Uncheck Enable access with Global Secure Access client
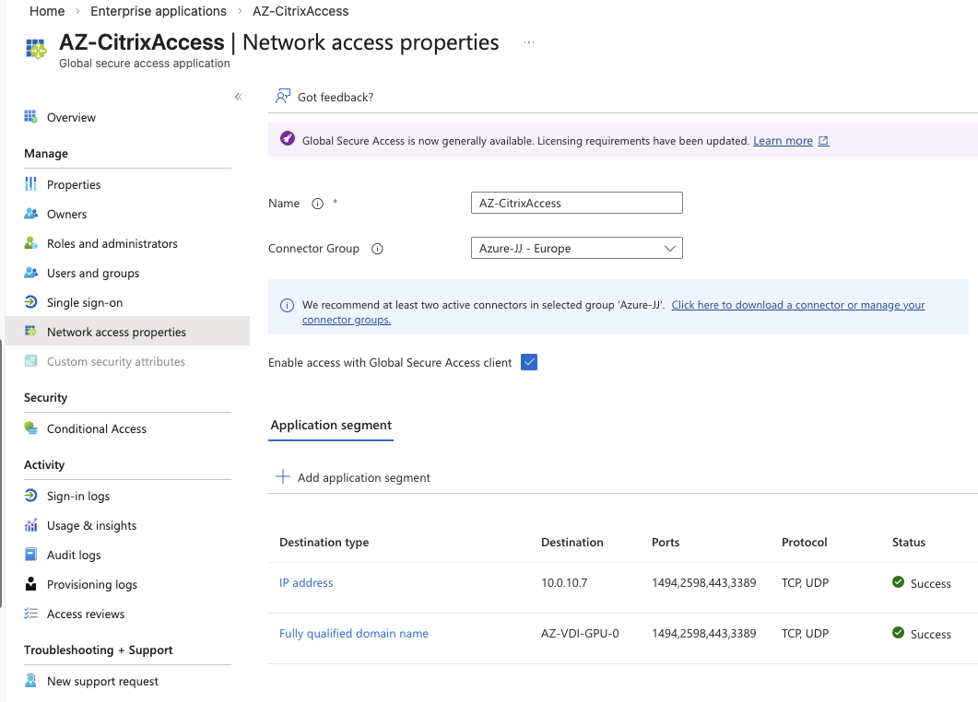 pyautogui.click(x=529, y=362)
